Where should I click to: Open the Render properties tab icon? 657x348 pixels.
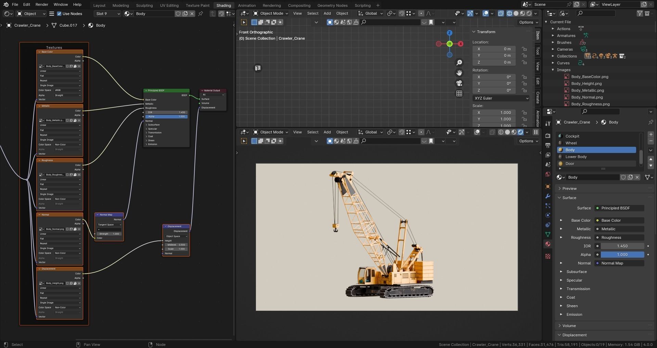click(x=548, y=136)
